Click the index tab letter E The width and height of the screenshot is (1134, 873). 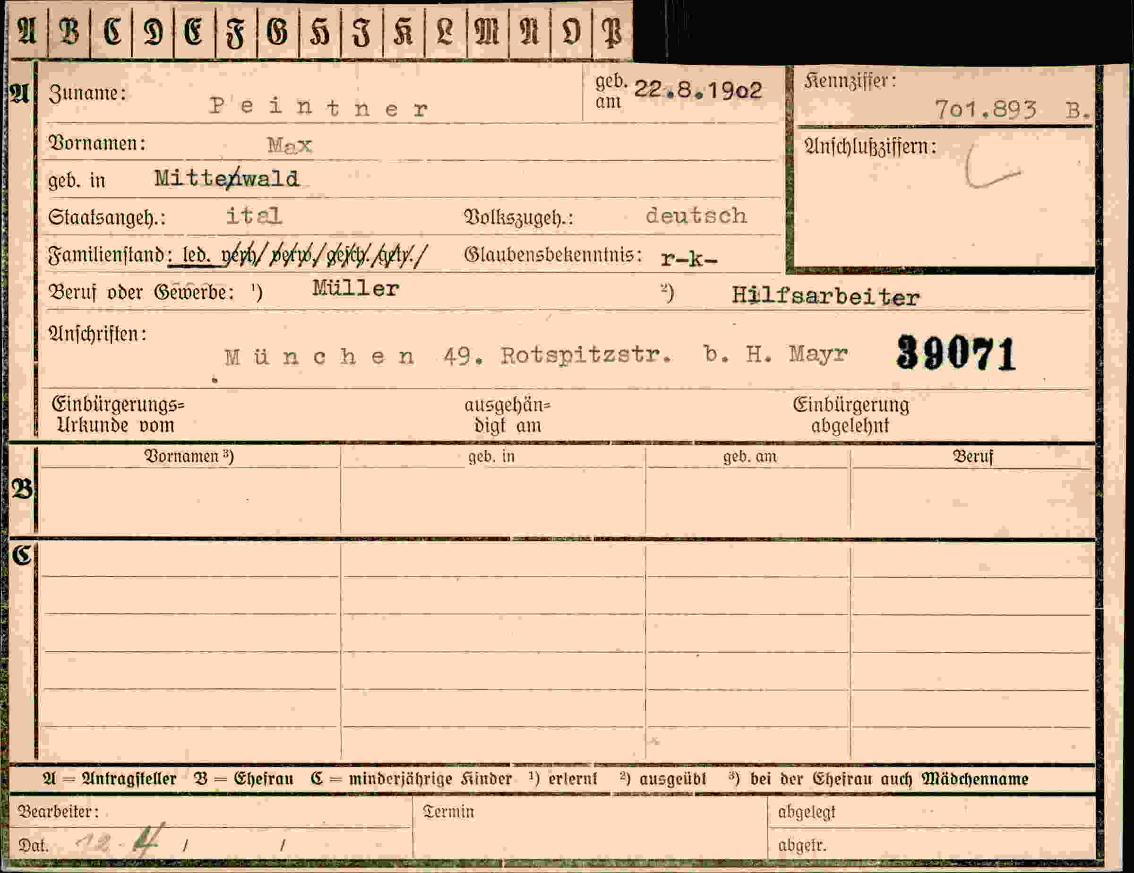tap(194, 31)
